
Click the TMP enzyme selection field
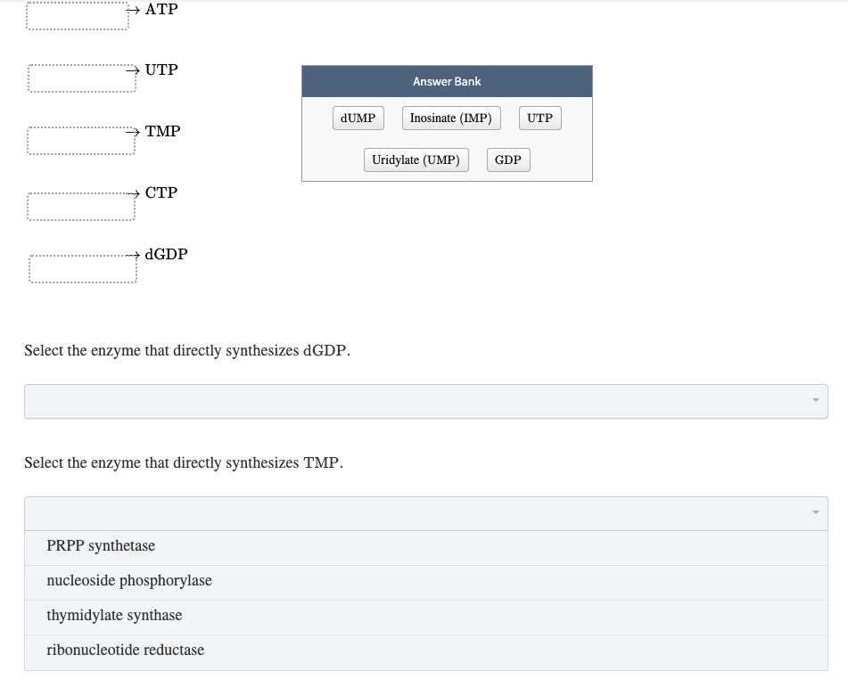click(426, 512)
